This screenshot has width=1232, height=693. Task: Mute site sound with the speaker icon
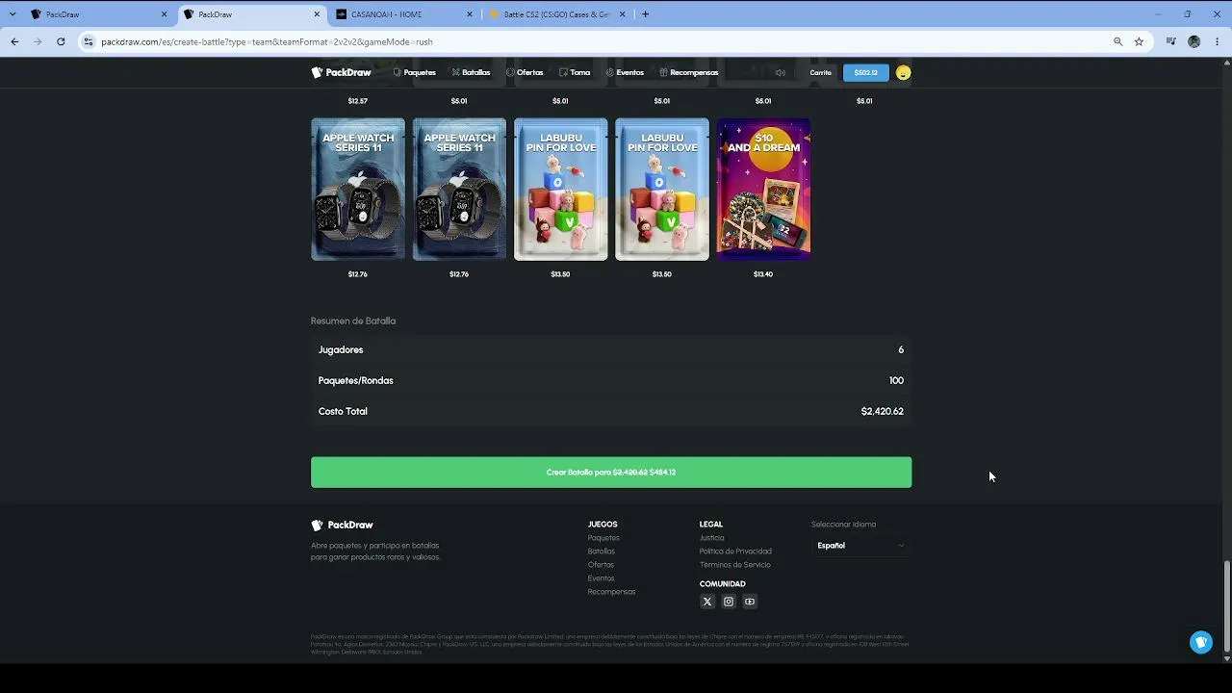coord(781,72)
